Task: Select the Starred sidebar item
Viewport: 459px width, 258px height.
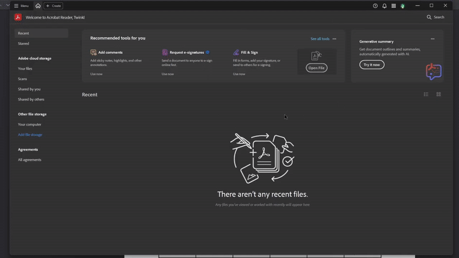Action: [24, 44]
